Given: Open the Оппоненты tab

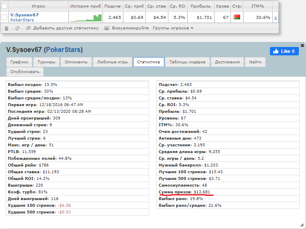Looking at the screenshot, I should coord(76,62).
